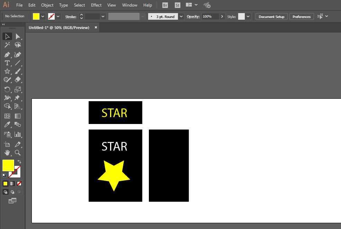
Task: Click the Document Setup button
Action: pos(271,17)
